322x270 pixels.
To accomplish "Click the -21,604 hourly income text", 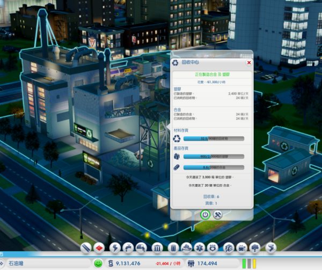I will pos(168,264).
